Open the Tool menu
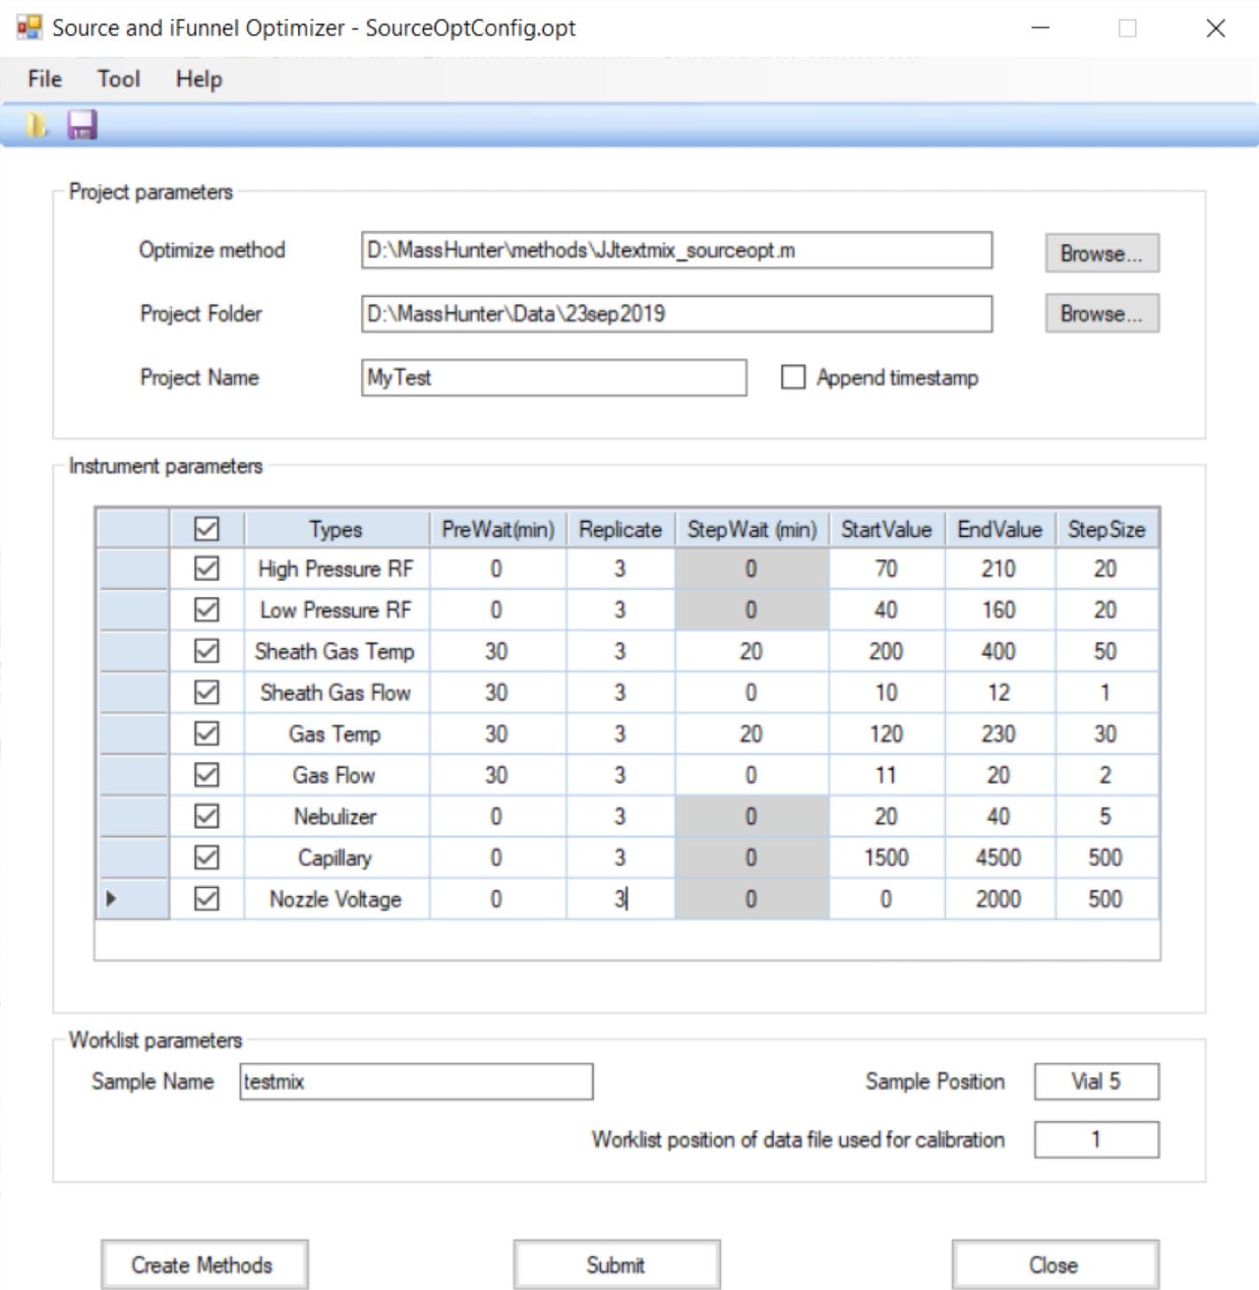 [117, 79]
